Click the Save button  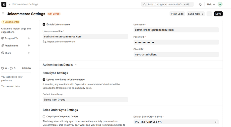point(218,14)
